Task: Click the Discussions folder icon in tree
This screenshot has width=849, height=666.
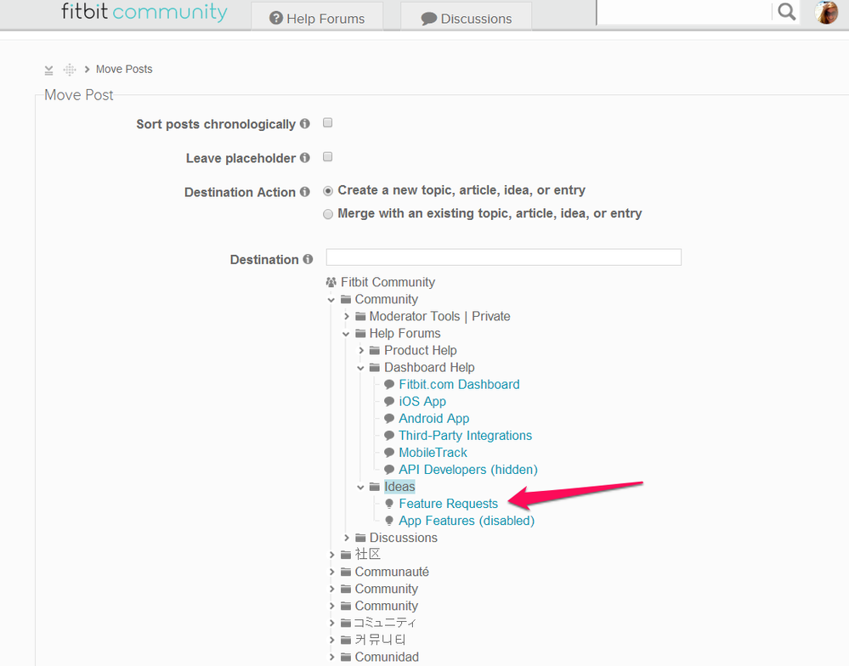Action: 360,537
